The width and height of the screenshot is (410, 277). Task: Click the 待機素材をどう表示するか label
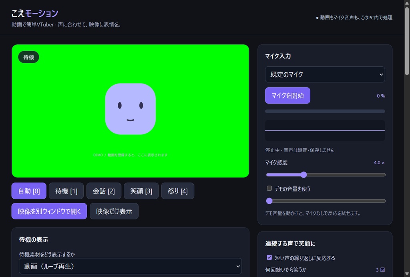tap(47, 254)
